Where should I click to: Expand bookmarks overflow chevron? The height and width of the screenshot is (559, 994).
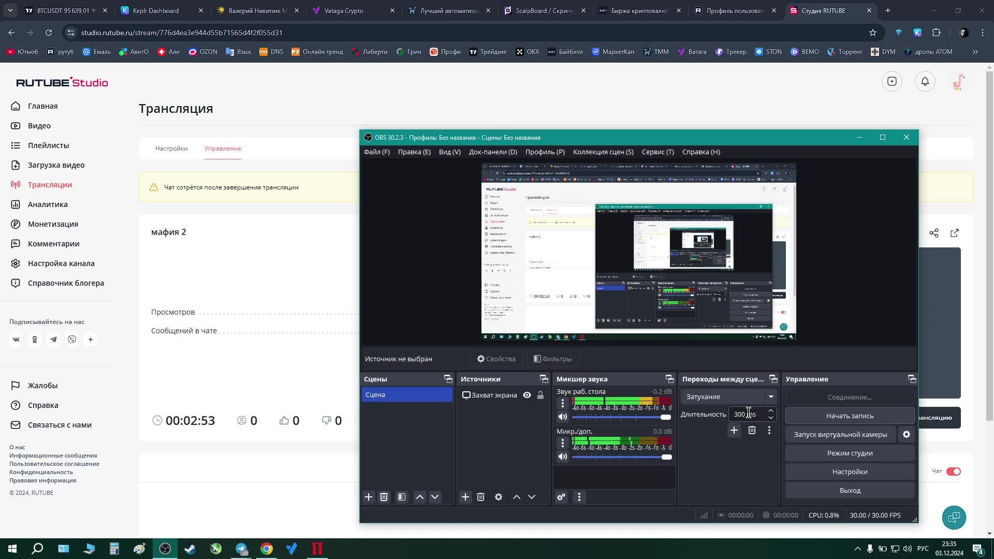tap(975, 52)
